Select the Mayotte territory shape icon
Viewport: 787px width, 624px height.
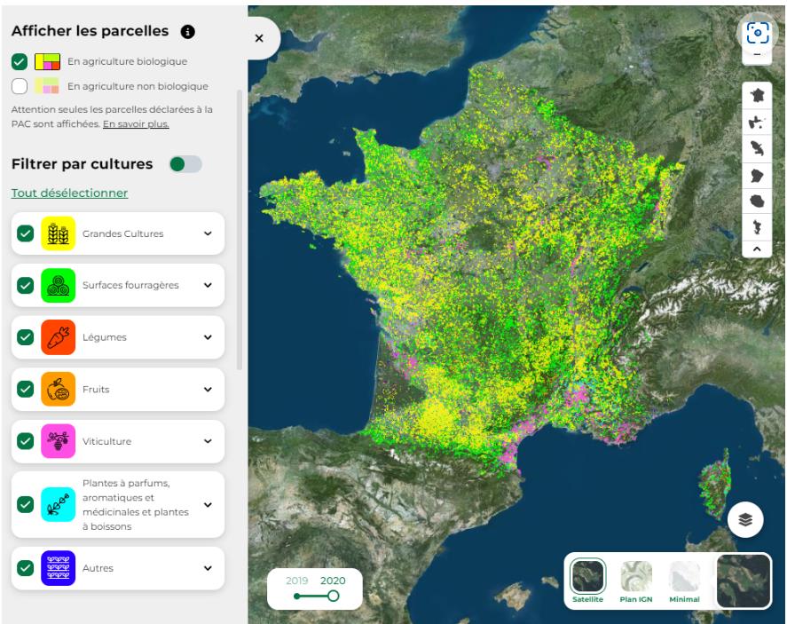757,226
